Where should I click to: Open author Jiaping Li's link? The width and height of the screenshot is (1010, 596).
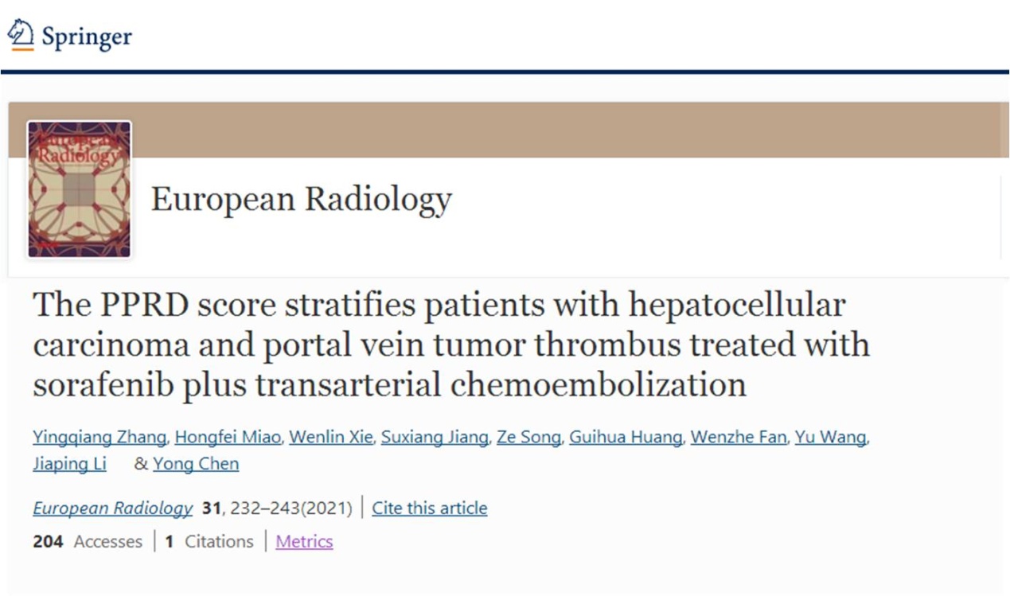[x=69, y=464]
